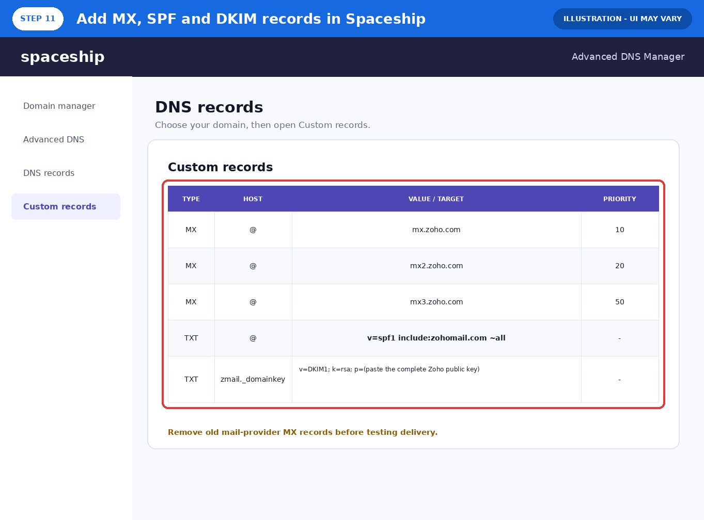704x520 pixels.
Task: Click TXT type cell of SPF row
Action: (191, 338)
